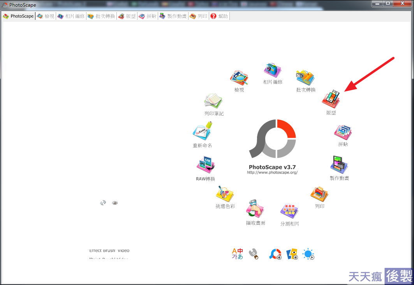The height and width of the screenshot is (285, 414).
Task: Switch to the 批次轉換 tab
Action: point(101,16)
